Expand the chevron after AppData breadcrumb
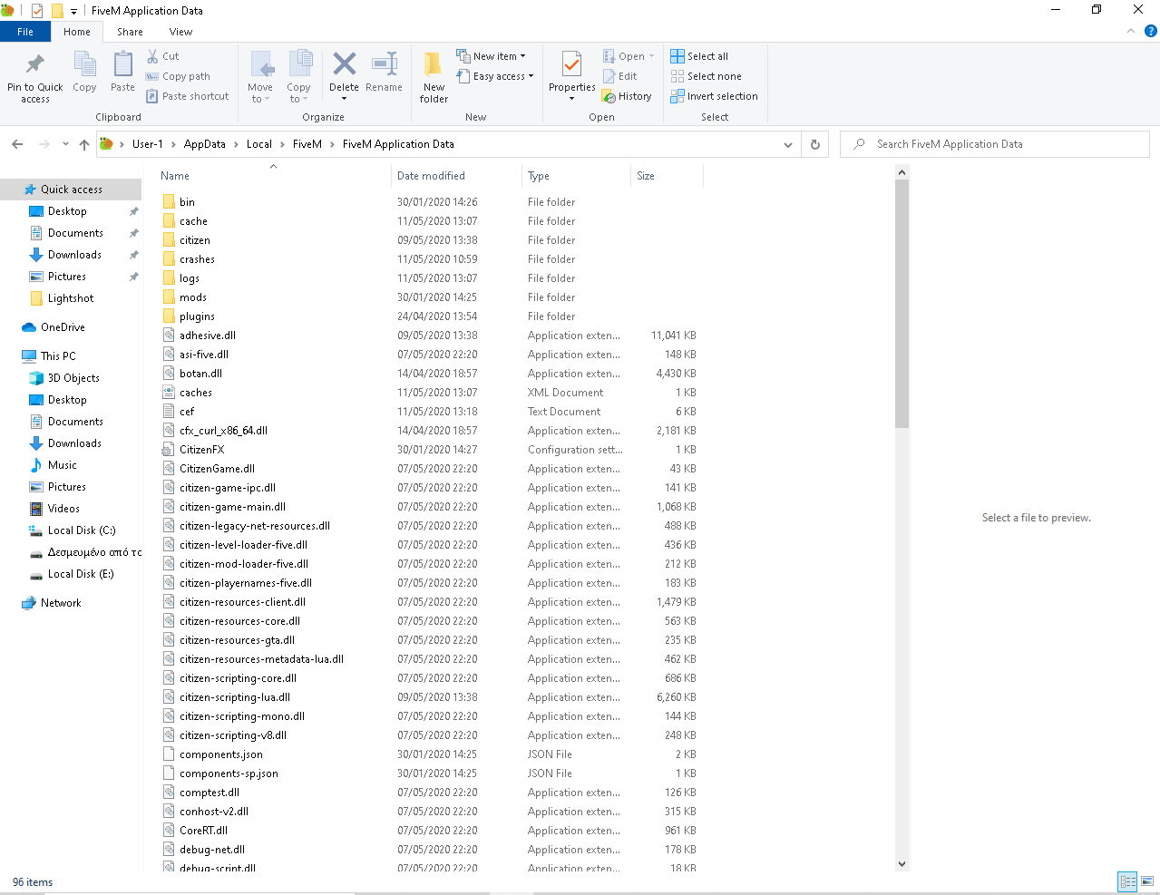The width and height of the screenshot is (1160, 895). click(236, 144)
